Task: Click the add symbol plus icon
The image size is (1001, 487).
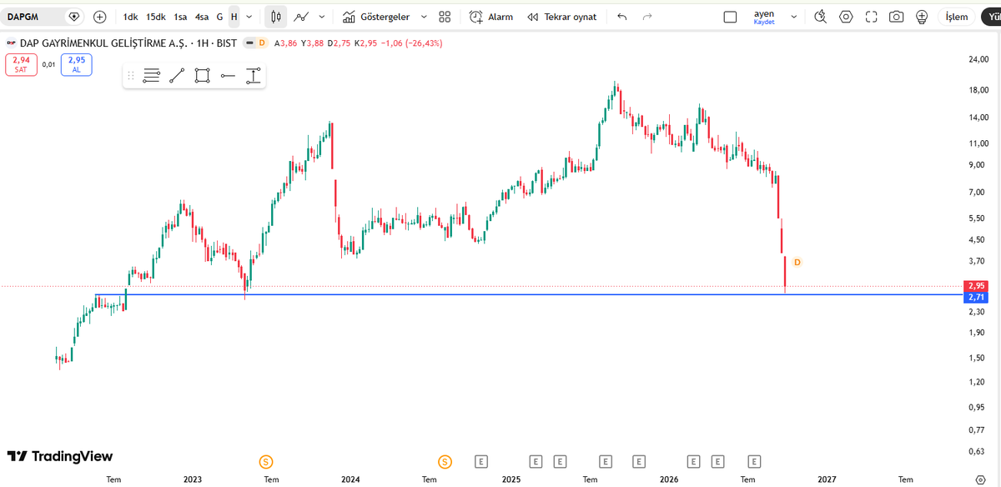Action: (100, 17)
